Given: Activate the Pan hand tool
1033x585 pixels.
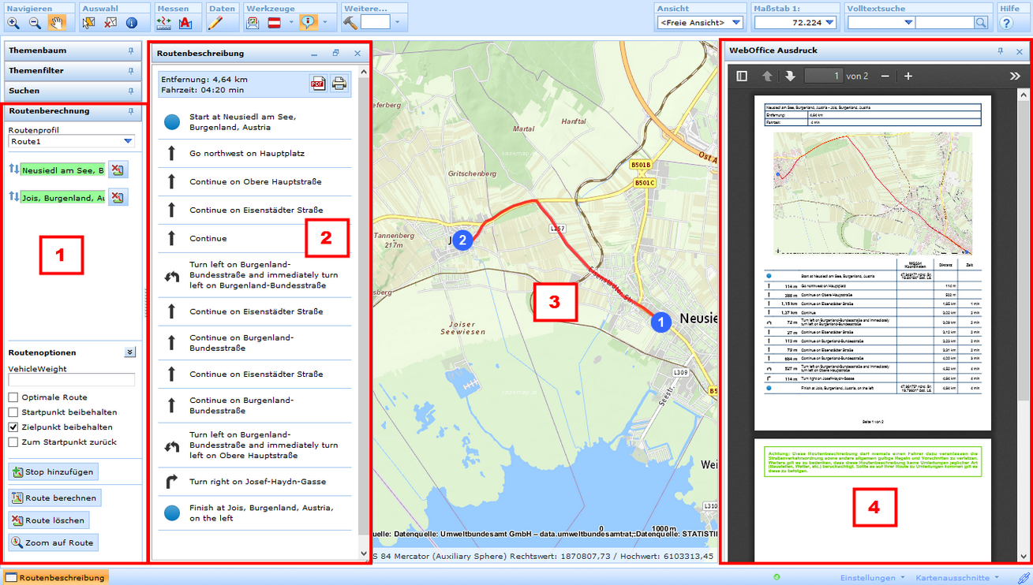Looking at the screenshot, I should click(56, 23).
